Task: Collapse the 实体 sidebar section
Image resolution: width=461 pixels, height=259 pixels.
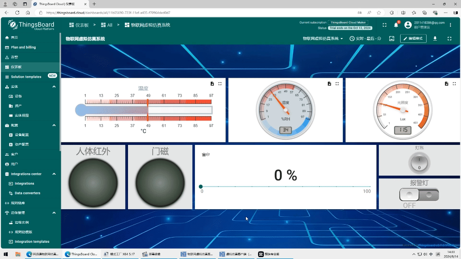Action: coord(54,87)
